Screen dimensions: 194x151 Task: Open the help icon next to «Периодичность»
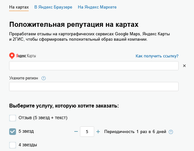[171, 132]
